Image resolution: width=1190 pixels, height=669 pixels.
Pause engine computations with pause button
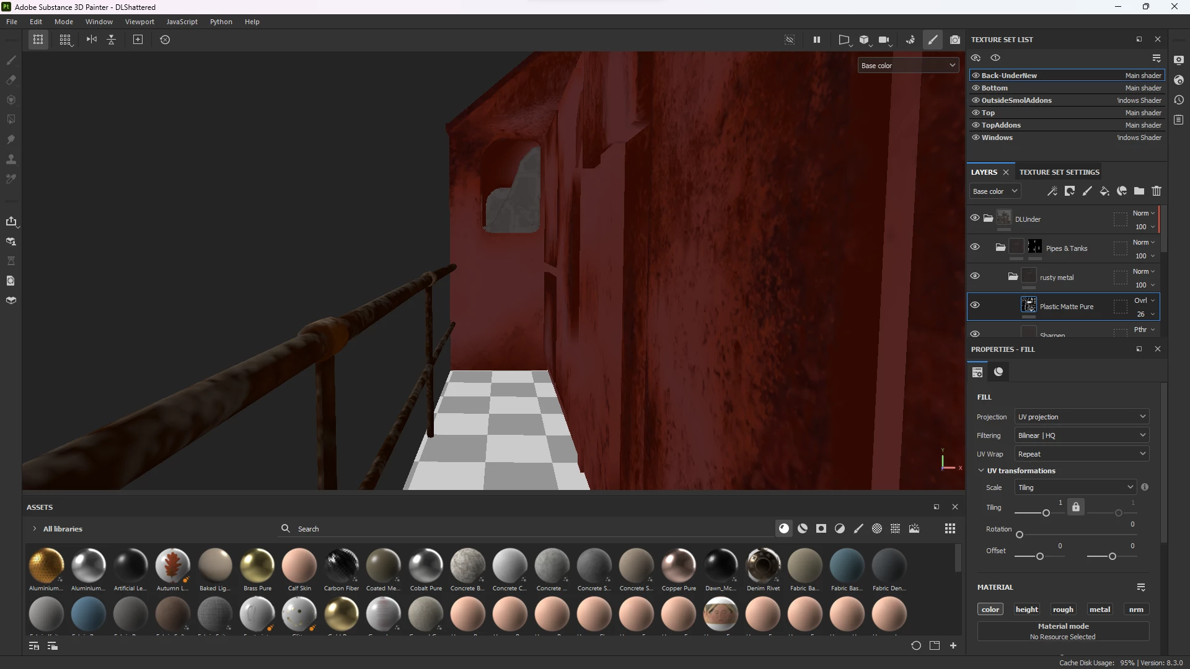pos(817,40)
